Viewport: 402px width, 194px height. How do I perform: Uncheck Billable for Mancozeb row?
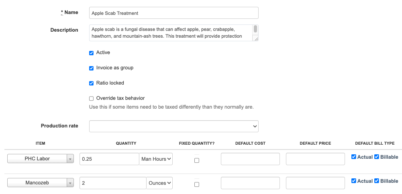377,181
